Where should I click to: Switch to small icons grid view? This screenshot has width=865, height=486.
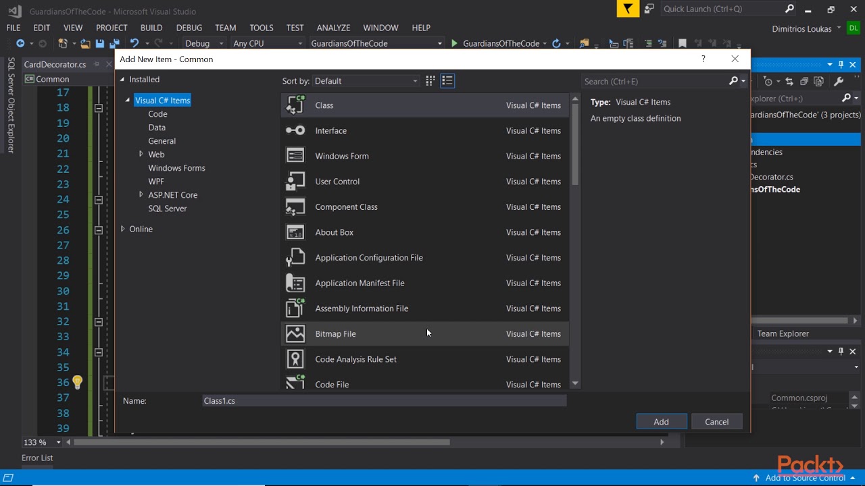click(430, 81)
